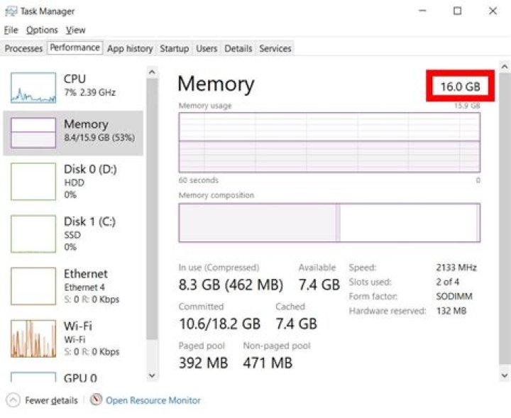
Task: Open the View menu
Action: pyautogui.click(x=75, y=30)
